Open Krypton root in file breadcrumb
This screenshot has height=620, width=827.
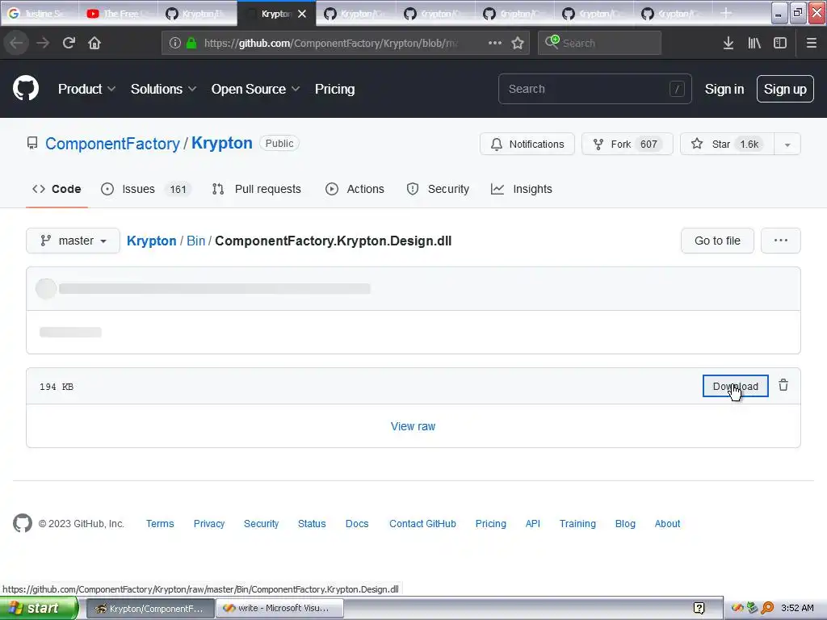point(151,241)
